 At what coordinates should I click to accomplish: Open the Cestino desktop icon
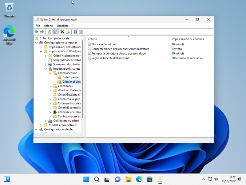click(9, 10)
